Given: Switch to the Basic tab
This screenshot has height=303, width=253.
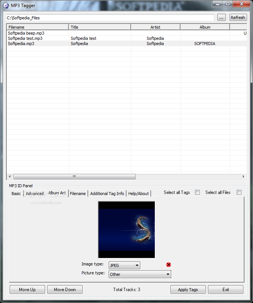Looking at the screenshot, I should [x=16, y=194].
